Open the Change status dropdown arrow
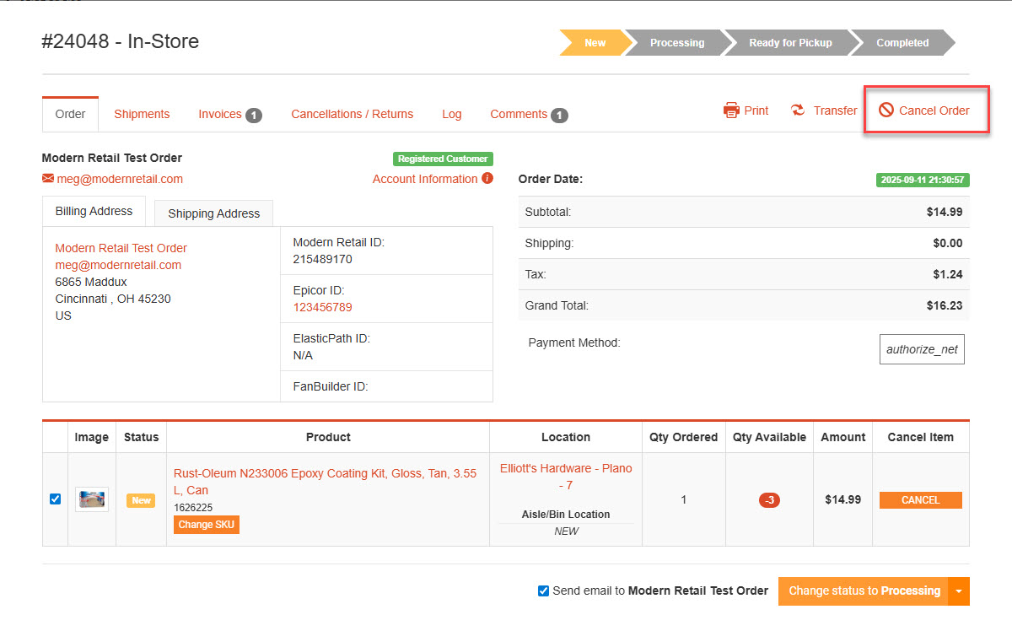Image resolution: width=1012 pixels, height=631 pixels. 959,591
